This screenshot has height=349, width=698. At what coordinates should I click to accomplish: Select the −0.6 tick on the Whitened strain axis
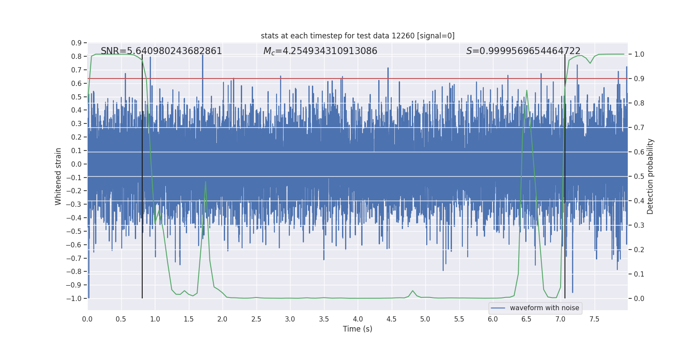click(74, 245)
